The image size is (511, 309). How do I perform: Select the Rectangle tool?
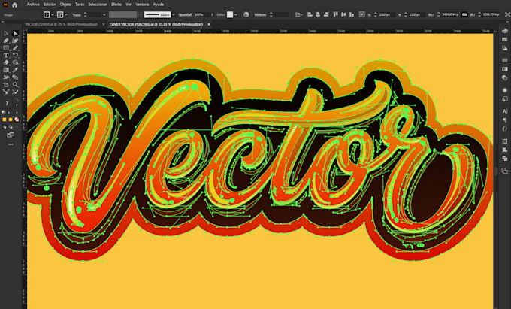click(6, 48)
